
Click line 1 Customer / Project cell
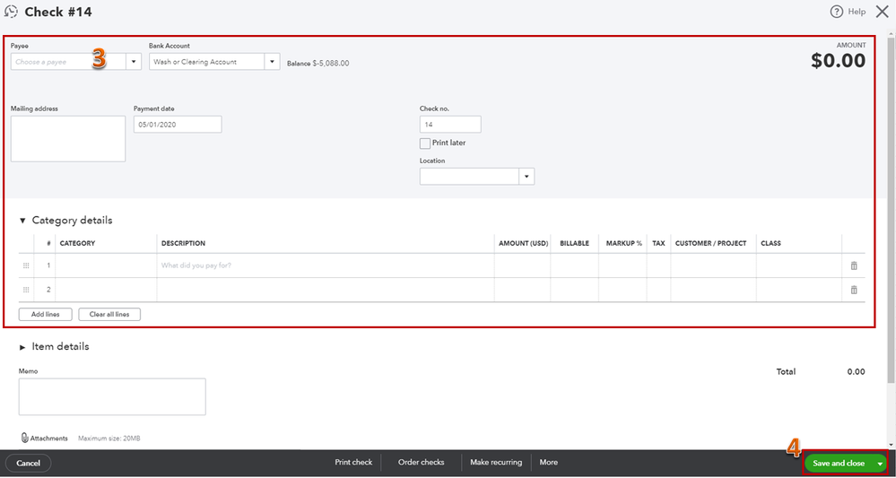click(x=713, y=265)
